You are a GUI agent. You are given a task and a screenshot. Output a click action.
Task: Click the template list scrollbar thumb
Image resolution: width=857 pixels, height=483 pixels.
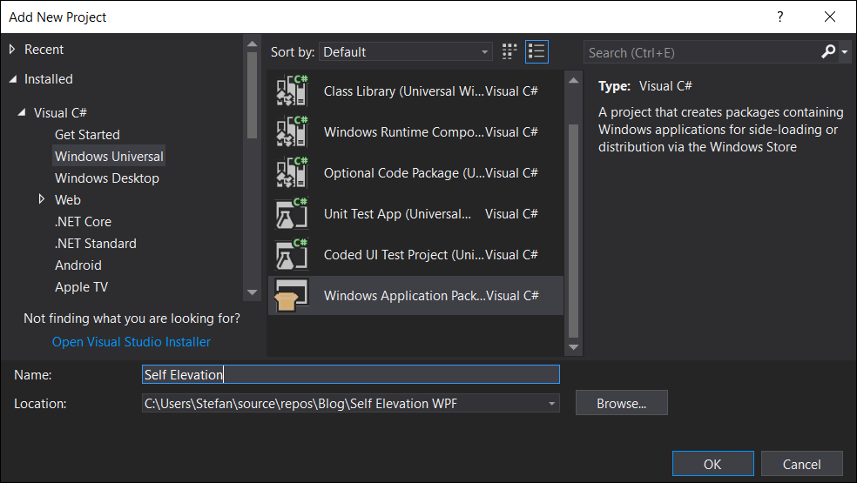pos(573,231)
